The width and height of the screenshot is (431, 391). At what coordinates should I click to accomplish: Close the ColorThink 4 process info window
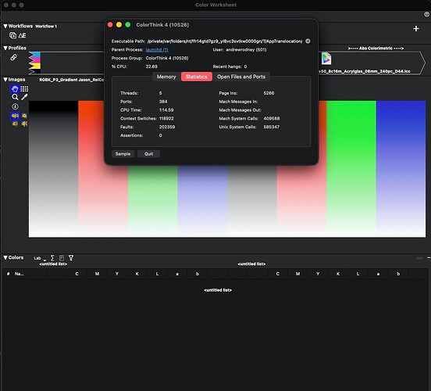pos(110,25)
